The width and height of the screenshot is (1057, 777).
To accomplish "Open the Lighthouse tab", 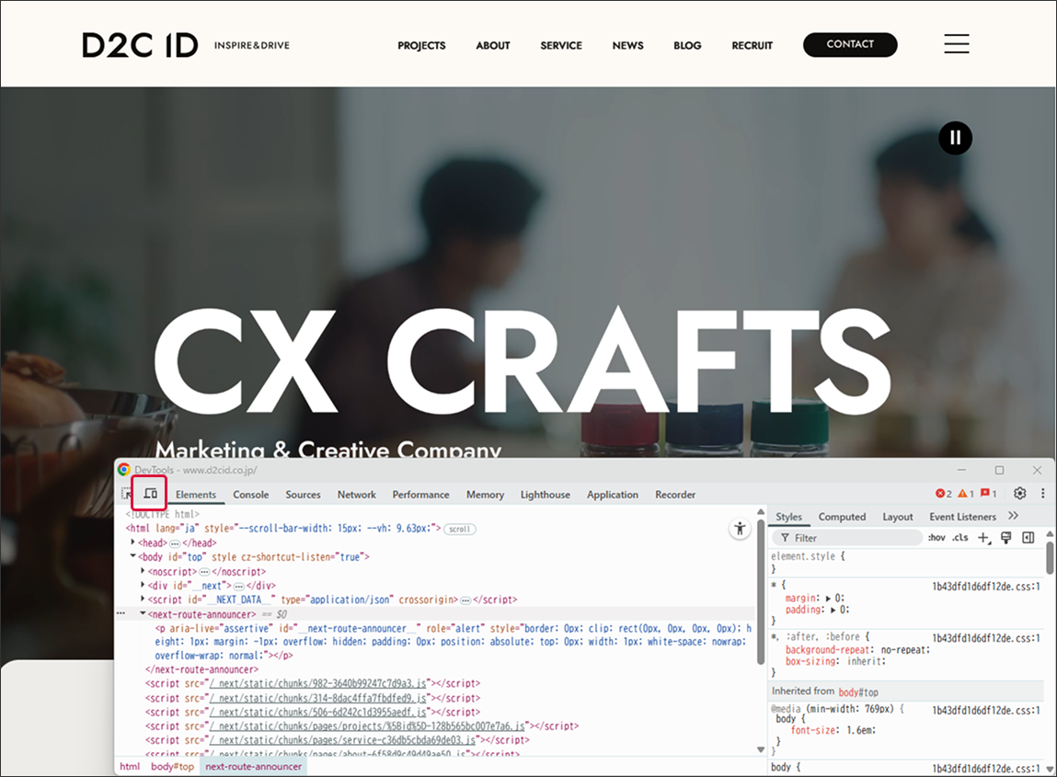I will click(x=546, y=495).
